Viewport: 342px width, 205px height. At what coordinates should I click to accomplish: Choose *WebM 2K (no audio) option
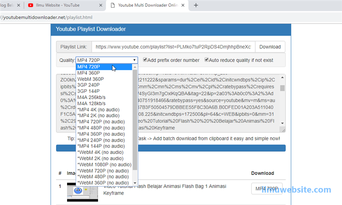104,159
